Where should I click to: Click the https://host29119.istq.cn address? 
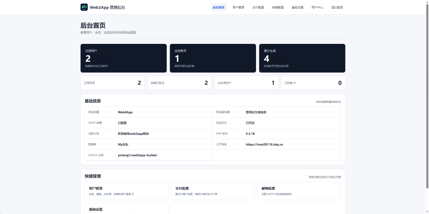click(x=264, y=144)
